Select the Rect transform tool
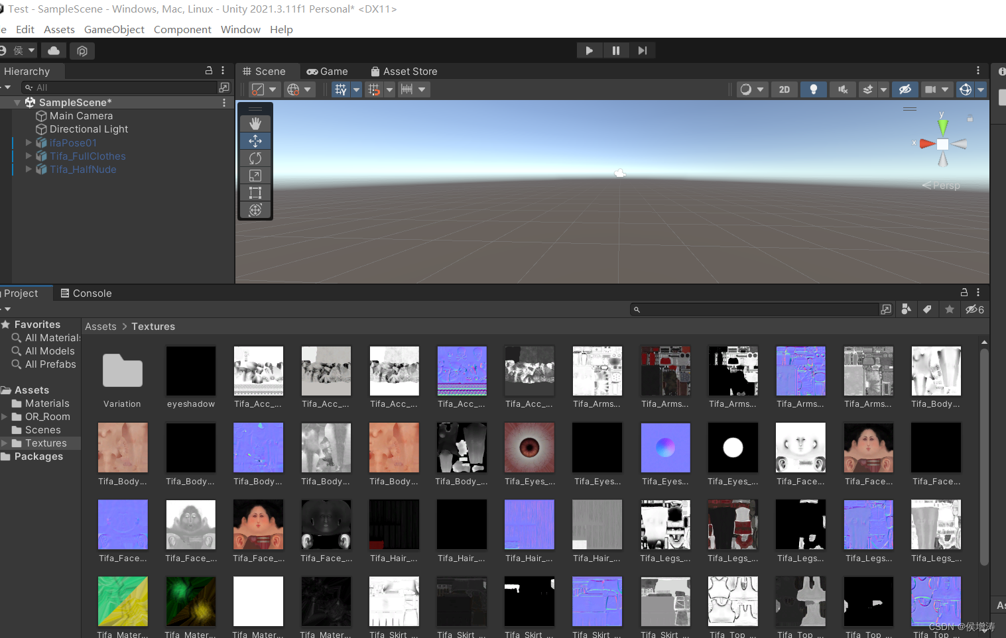 pos(255,193)
